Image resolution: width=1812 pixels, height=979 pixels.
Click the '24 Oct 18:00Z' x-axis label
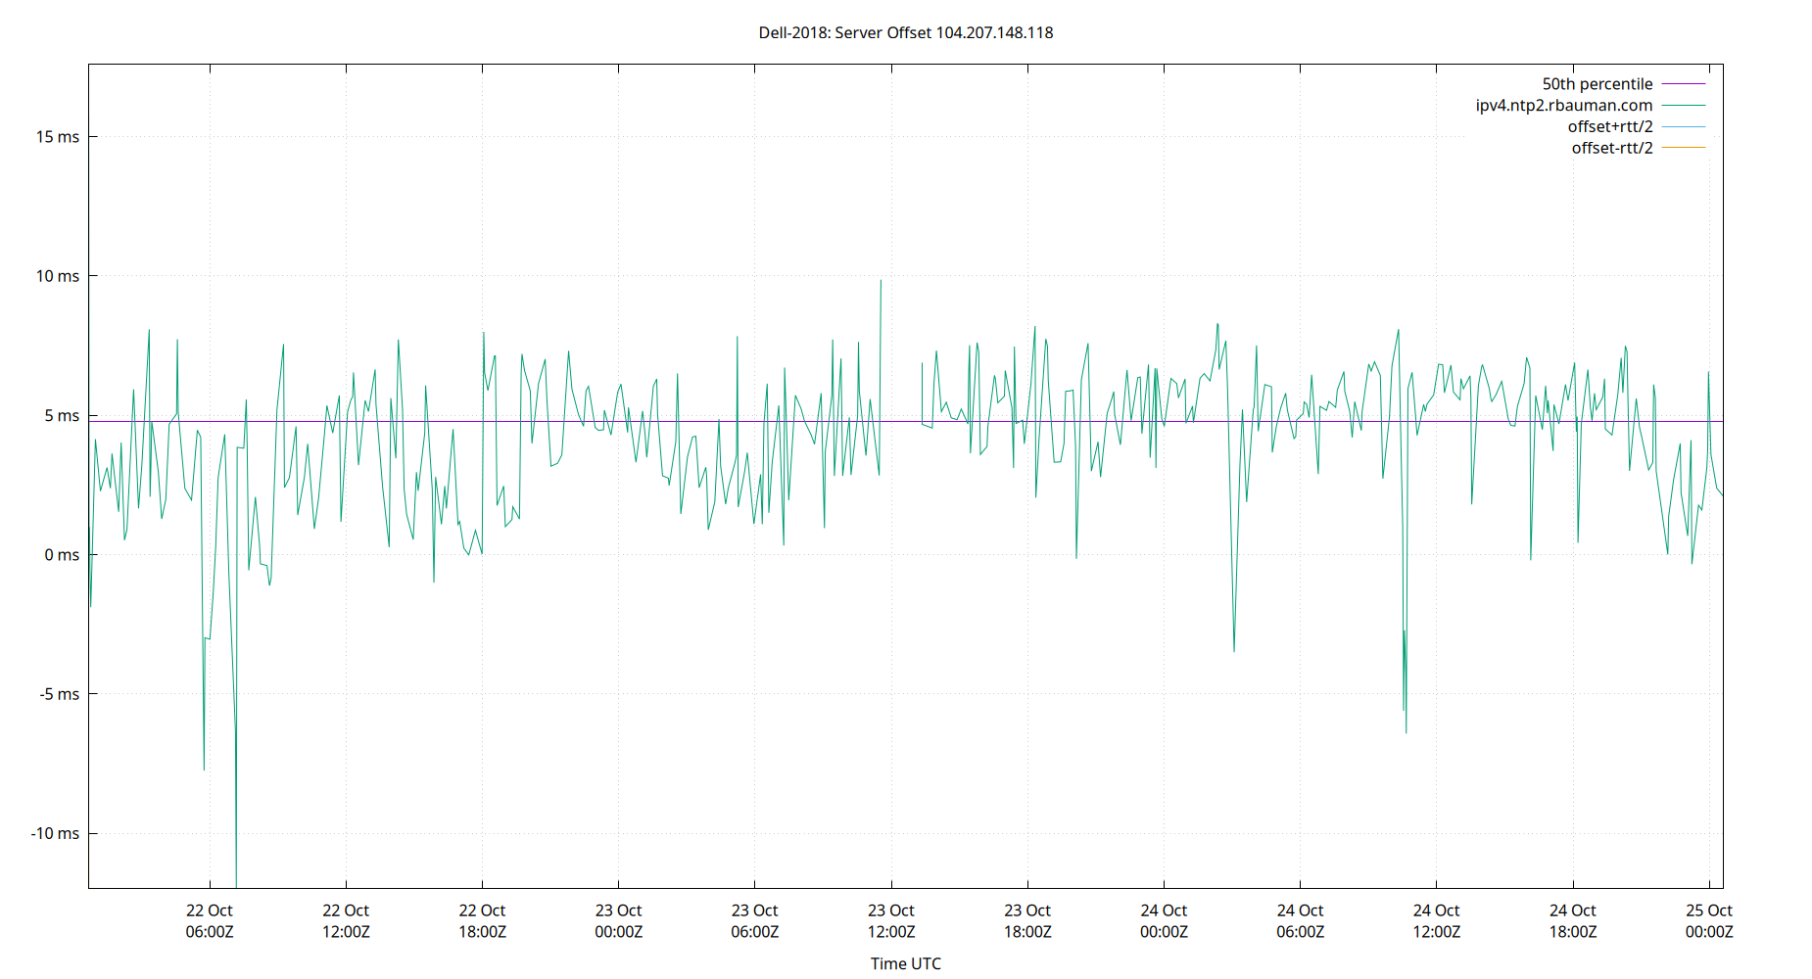click(x=1573, y=921)
